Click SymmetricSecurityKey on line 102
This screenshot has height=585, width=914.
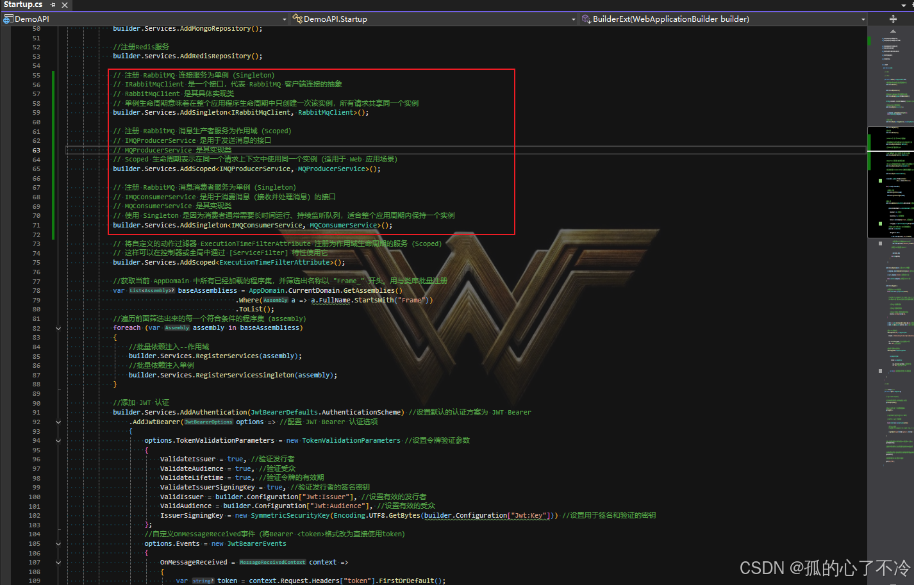[x=290, y=516]
